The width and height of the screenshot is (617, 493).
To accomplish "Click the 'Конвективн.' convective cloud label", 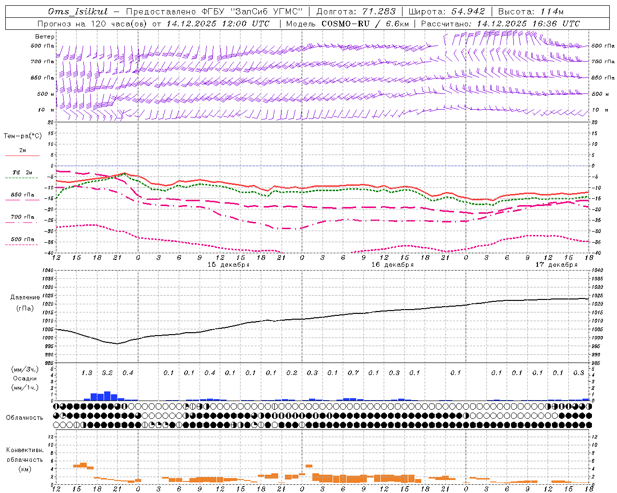I will [25, 450].
